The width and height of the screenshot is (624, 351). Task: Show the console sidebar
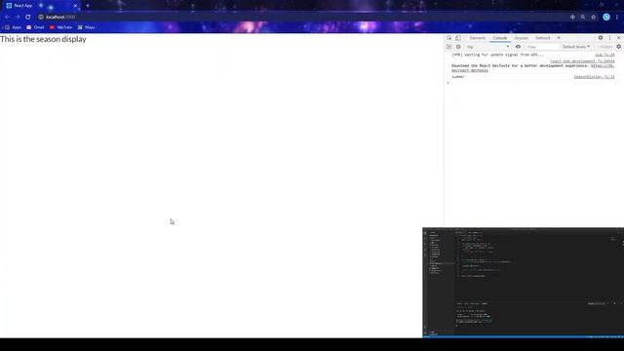(x=449, y=47)
